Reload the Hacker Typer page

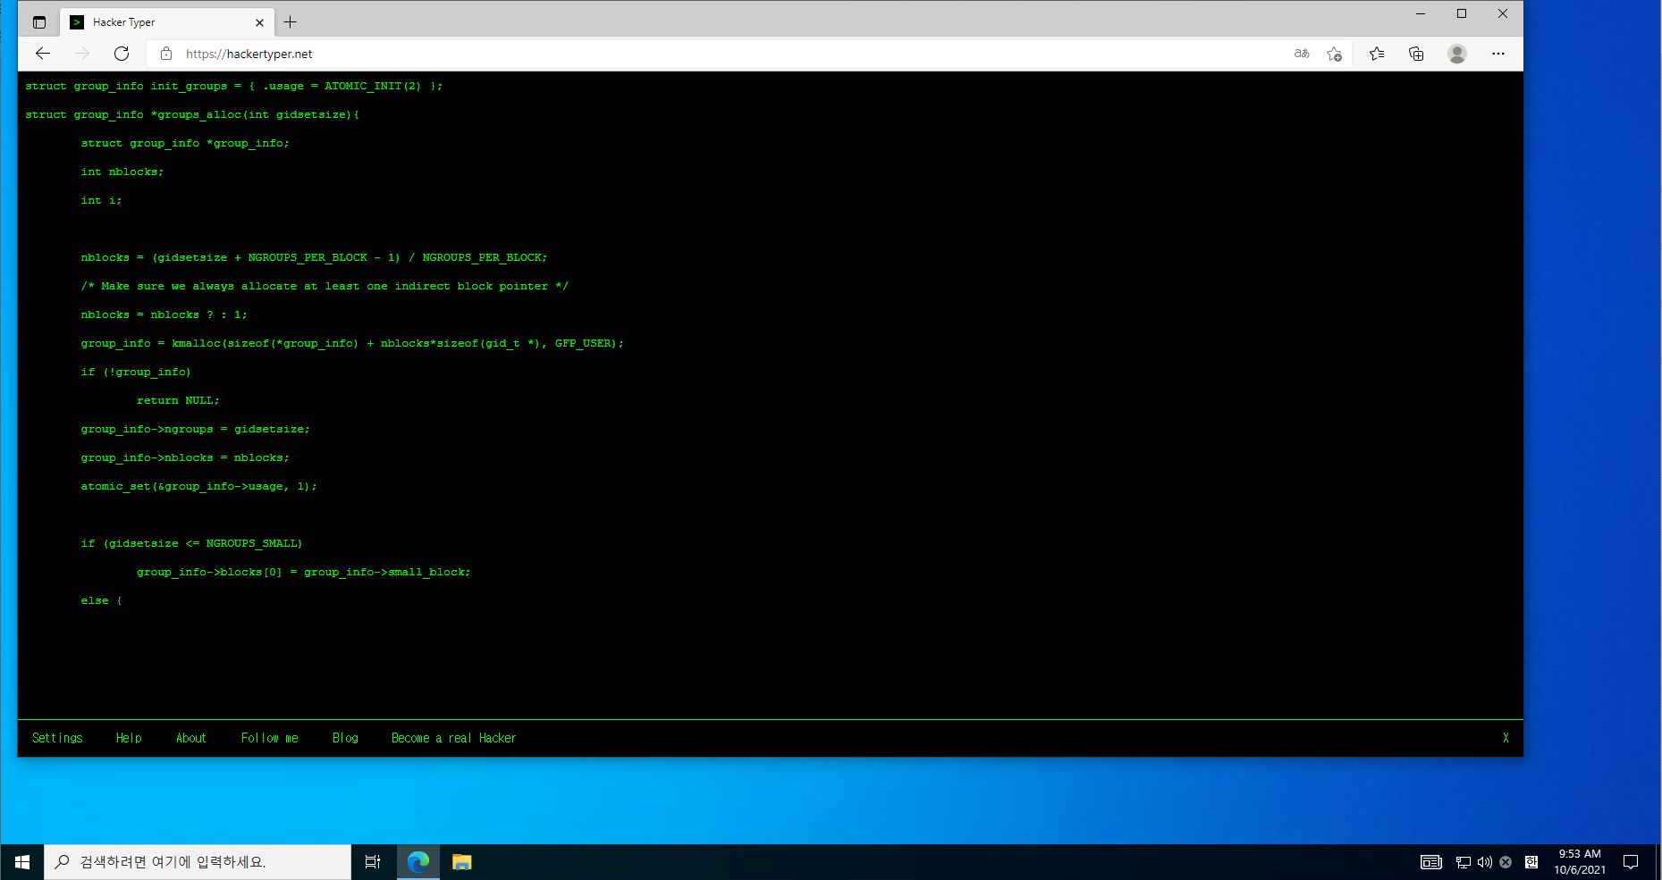pos(122,54)
